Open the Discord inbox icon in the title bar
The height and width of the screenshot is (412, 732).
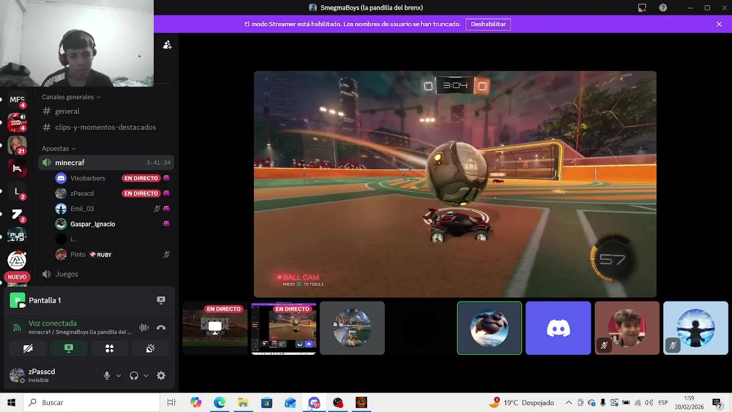click(x=642, y=7)
